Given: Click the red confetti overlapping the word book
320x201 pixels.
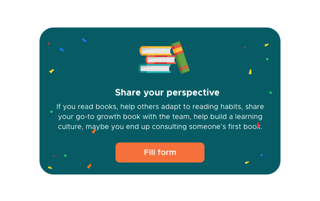Looking at the screenshot, I should (x=258, y=125).
